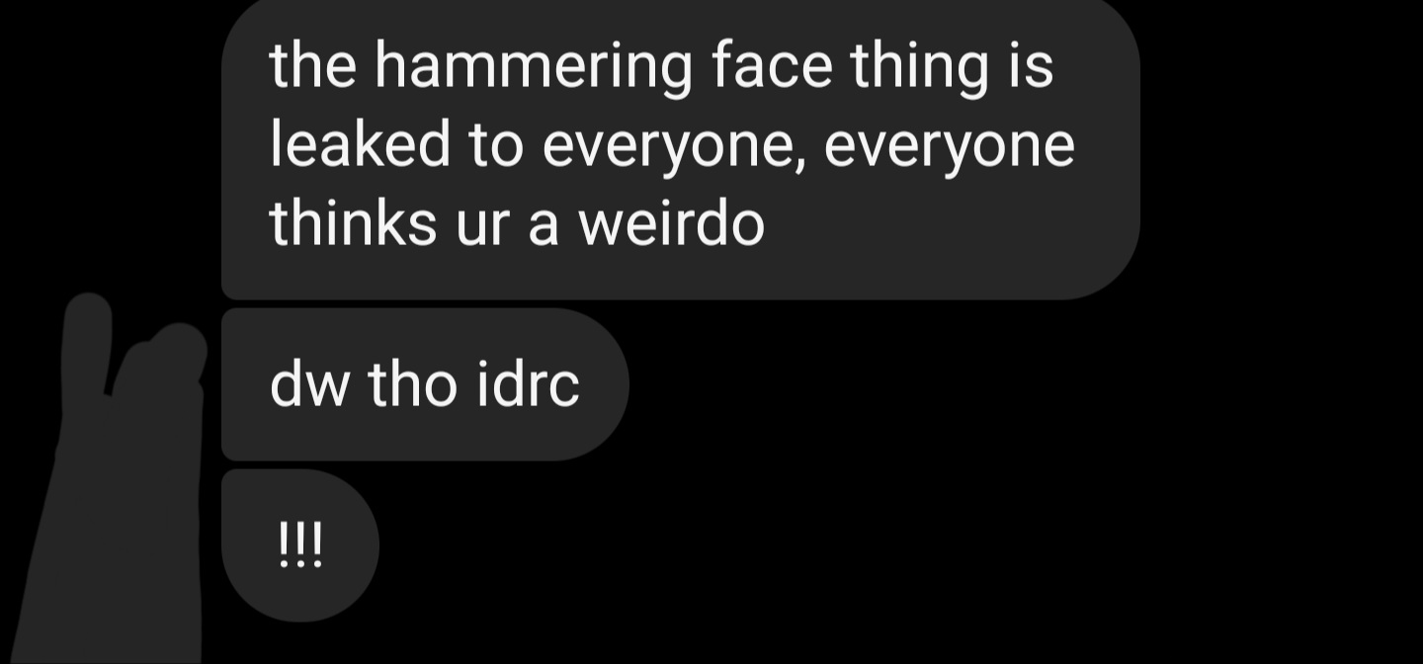Screen dimensions: 1423x664
Task: Click the word "thinks" in the first message
Action: 353,223
